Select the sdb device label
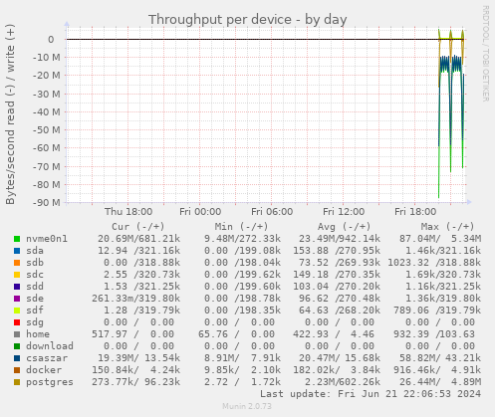495x417 pixels. (35, 263)
